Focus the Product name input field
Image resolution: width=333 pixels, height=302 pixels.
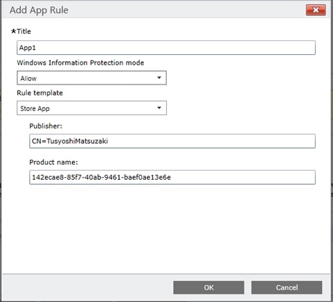(172, 177)
